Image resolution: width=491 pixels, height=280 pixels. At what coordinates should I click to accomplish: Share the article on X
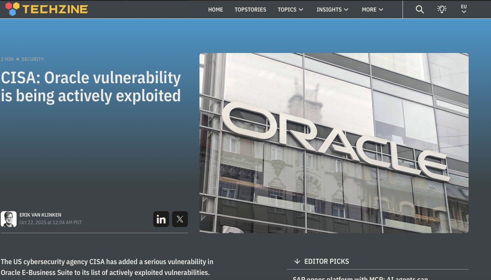point(180,219)
